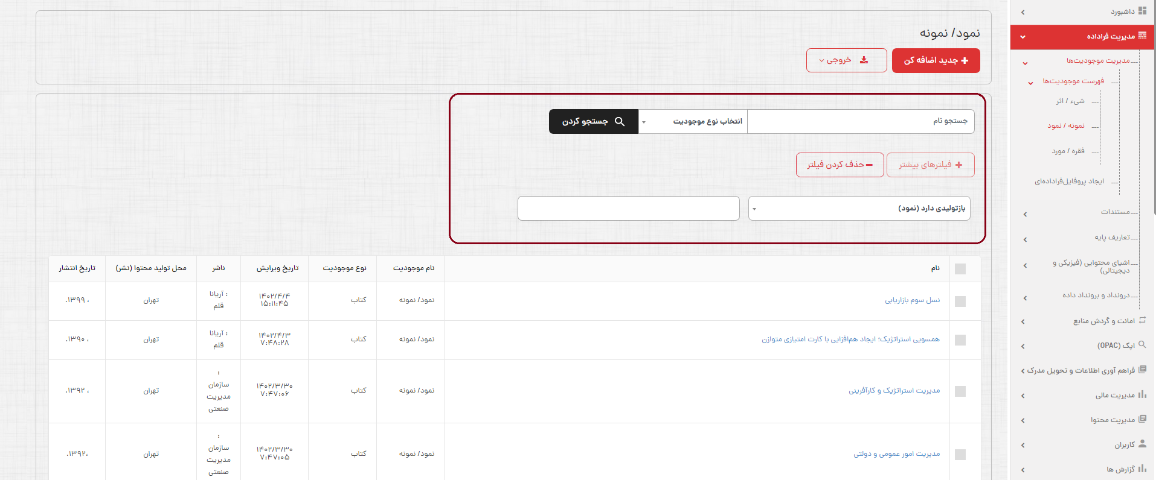Expand the خروجی export dropdown
The width and height of the screenshot is (1156, 480).
pyautogui.click(x=846, y=60)
